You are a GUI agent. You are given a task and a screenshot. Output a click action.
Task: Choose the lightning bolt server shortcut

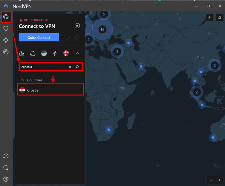(x=55, y=53)
